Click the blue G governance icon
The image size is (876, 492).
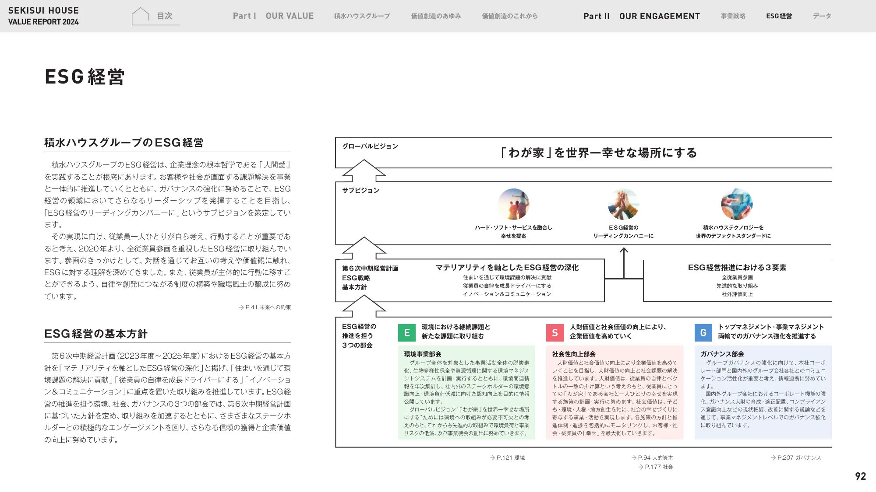[703, 333]
